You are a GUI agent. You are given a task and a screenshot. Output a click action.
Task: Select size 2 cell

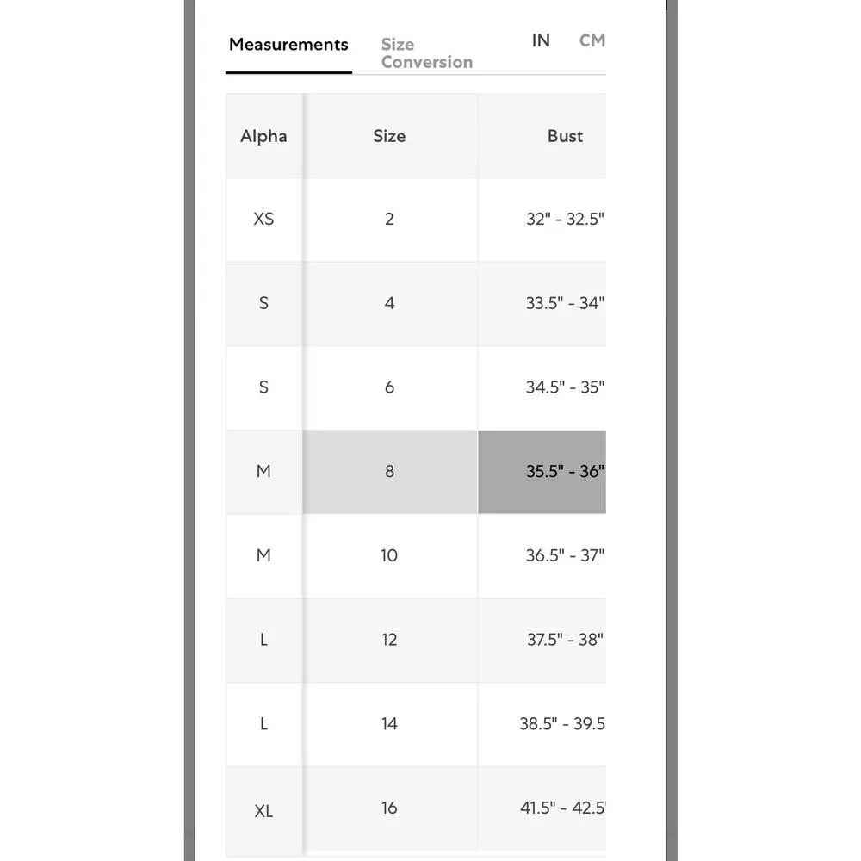coord(389,219)
